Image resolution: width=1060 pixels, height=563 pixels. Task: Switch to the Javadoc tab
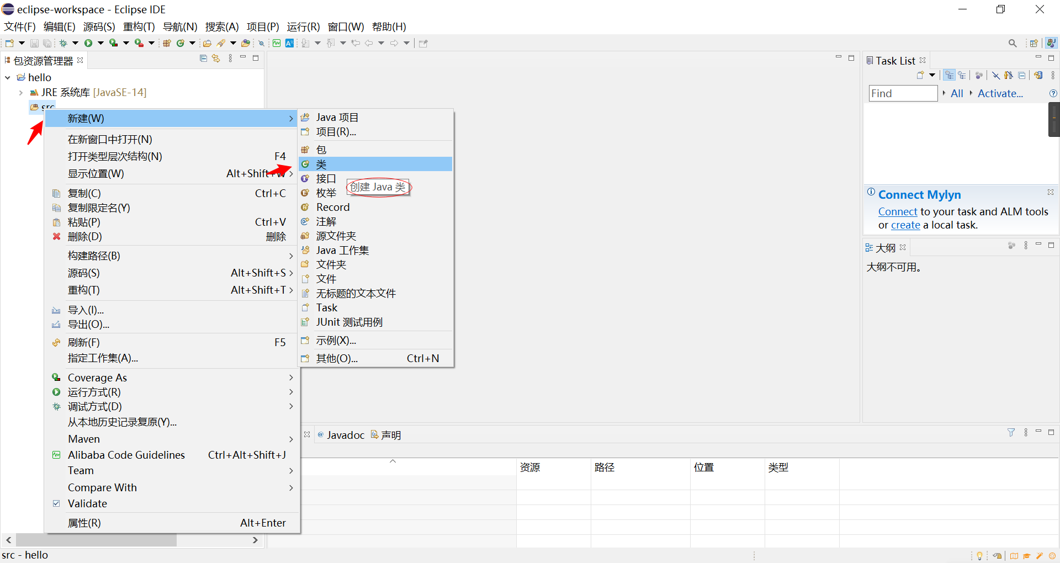point(341,435)
